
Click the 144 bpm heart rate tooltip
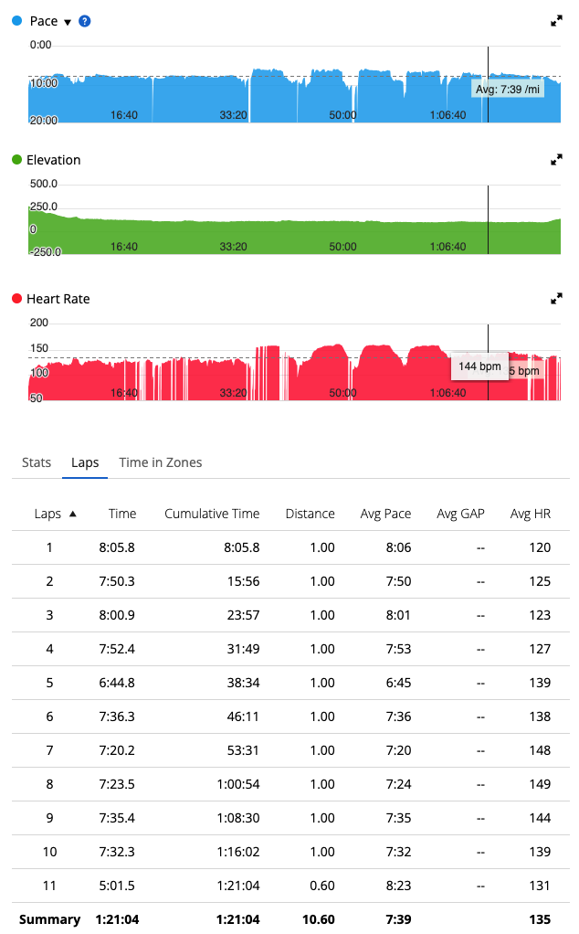(x=479, y=366)
